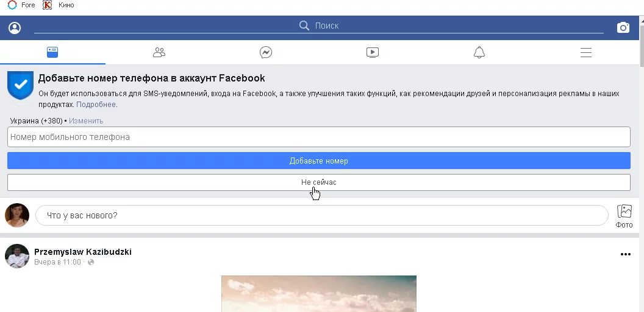Open the Кино bookmark

(59, 5)
